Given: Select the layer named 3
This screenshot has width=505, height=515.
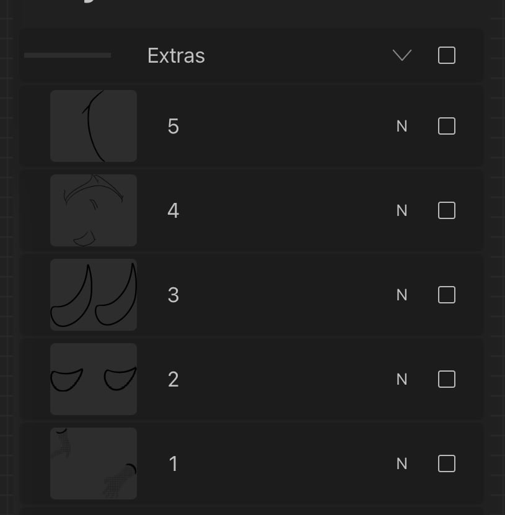Looking at the screenshot, I should 173,295.
